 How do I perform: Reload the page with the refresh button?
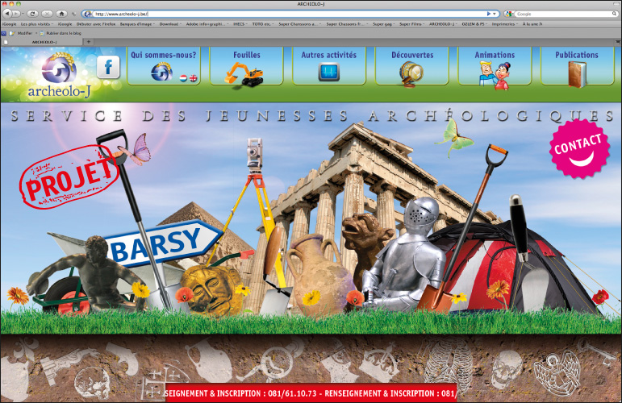[x=32, y=14]
